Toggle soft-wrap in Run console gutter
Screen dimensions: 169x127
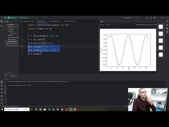point(5,87)
